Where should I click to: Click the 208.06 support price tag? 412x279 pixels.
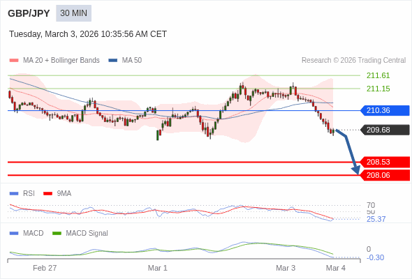385,175
